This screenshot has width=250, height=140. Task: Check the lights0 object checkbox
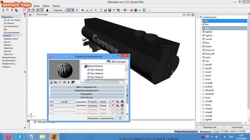coord(204,119)
